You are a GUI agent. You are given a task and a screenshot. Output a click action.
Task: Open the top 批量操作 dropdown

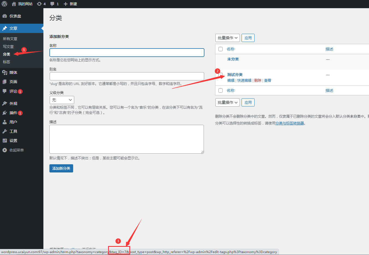point(227,38)
